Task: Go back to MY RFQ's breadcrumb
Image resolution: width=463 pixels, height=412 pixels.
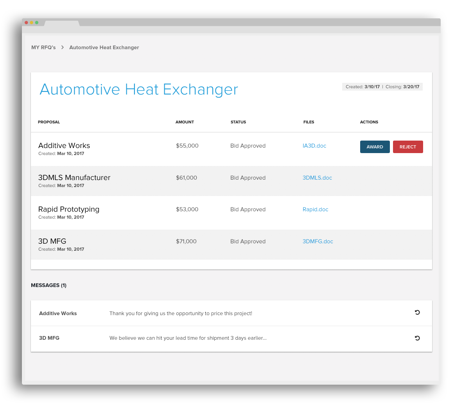Action: pyautogui.click(x=43, y=48)
